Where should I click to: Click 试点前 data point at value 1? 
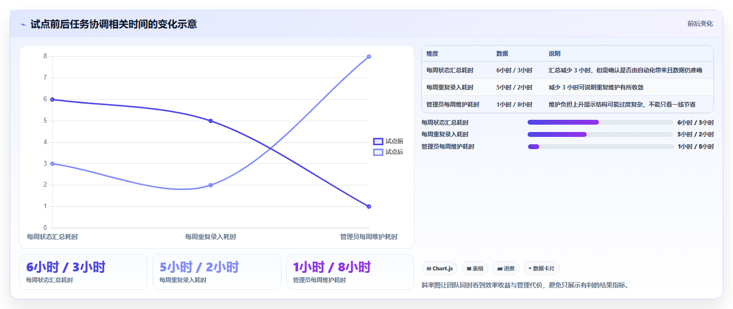368,206
